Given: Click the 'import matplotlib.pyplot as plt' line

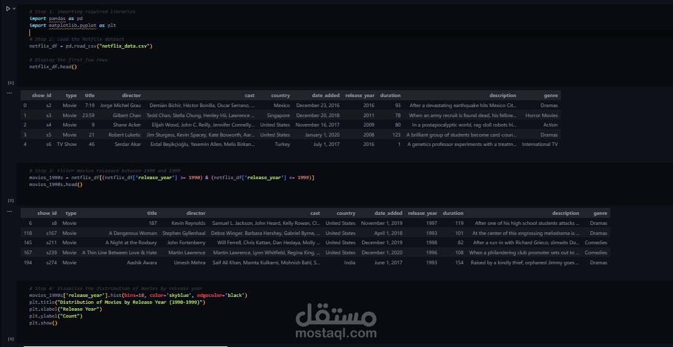Looking at the screenshot, I should click(73, 25).
